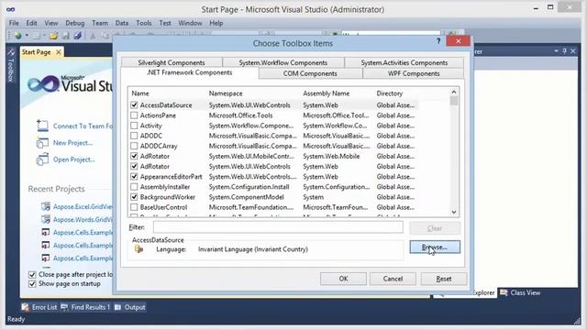The image size is (587, 330).
Task: Click the New Project... link
Action: pos(72,143)
